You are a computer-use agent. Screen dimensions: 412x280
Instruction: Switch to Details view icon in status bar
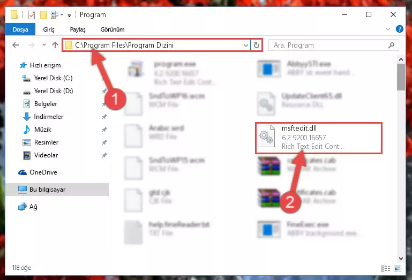click(385, 268)
